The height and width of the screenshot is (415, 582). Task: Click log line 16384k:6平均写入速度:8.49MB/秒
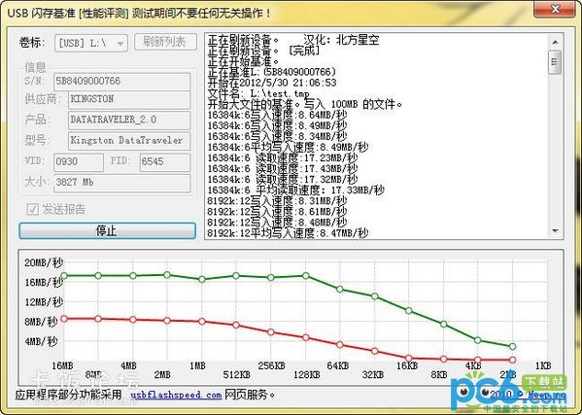pyautogui.click(x=288, y=147)
